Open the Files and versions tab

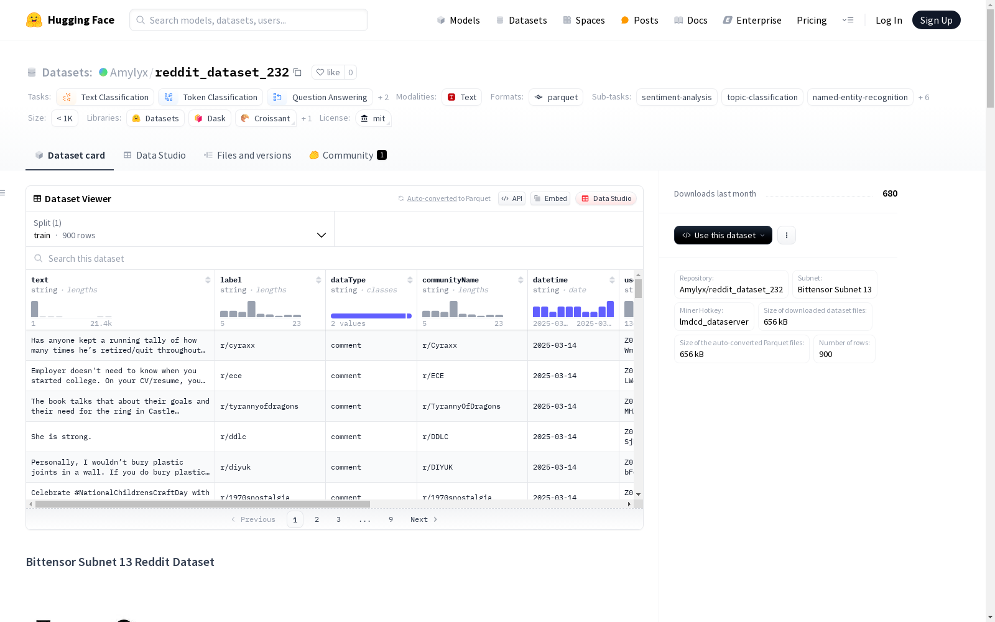click(x=248, y=155)
